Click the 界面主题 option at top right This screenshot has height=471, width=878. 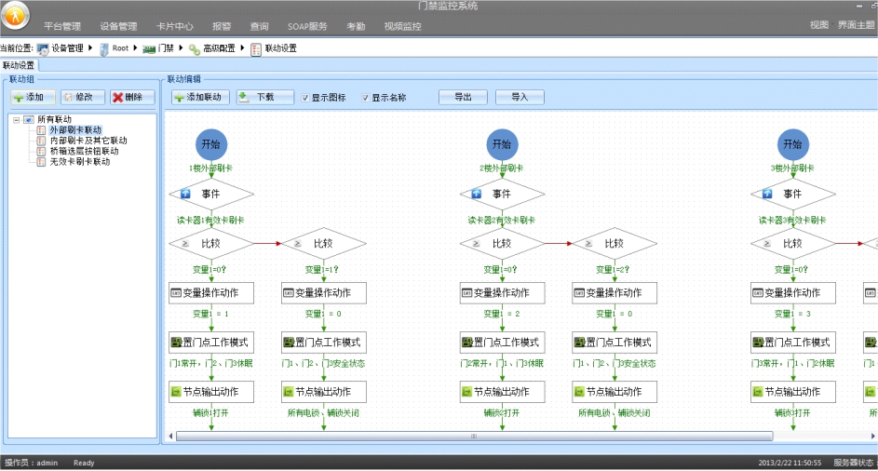857,24
